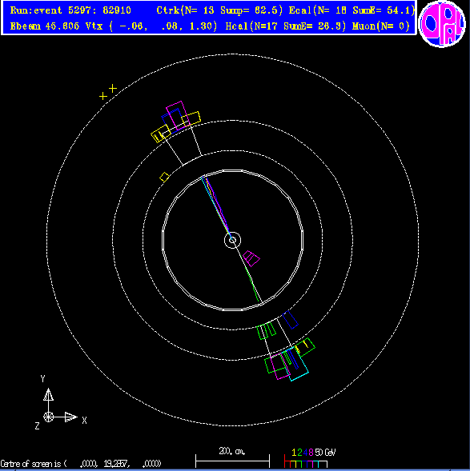Select the blue calorimeter box below the tracker
Image resolution: width=470 pixels, height=471 pixels.
click(290, 320)
